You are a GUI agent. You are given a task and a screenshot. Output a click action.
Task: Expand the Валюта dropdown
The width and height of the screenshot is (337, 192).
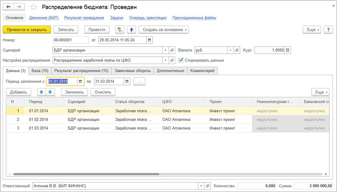tap(230, 50)
